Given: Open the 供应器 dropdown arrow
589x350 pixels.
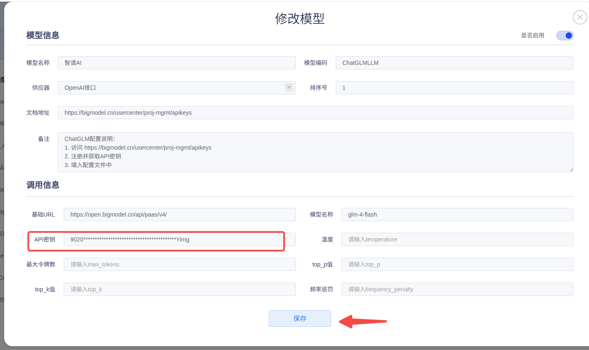Looking at the screenshot, I should [x=289, y=87].
